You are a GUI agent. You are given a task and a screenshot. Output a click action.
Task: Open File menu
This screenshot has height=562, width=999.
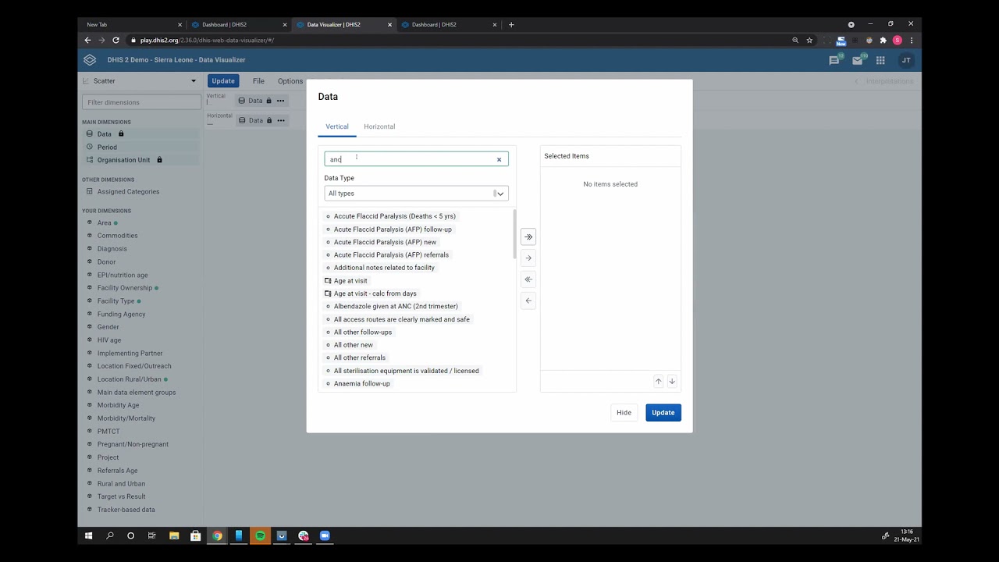[258, 81]
